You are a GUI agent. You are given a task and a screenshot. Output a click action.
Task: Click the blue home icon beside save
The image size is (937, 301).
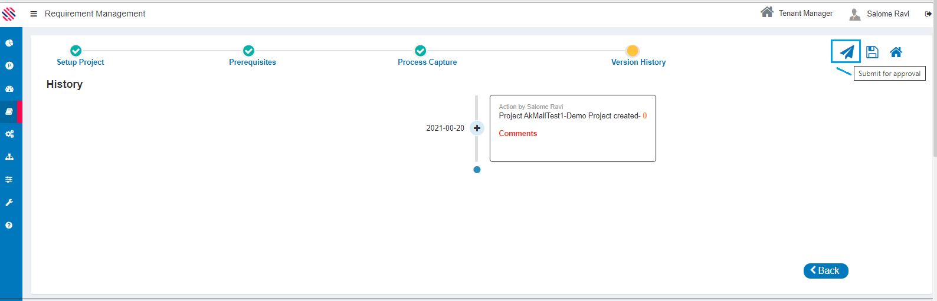coord(896,52)
